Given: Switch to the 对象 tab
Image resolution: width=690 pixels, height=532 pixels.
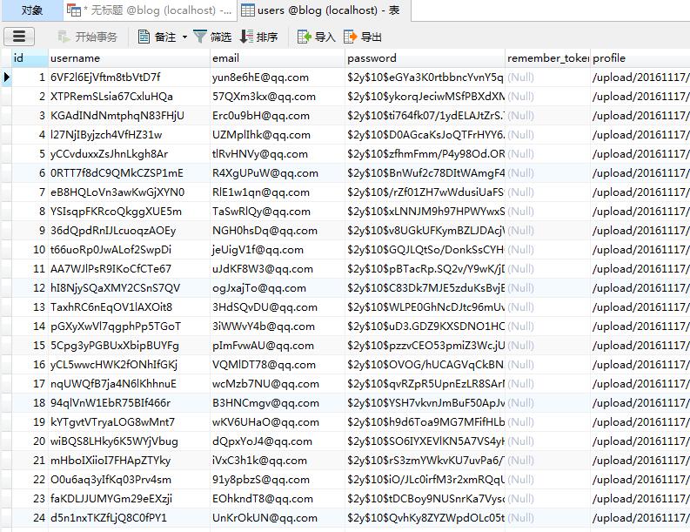Looking at the screenshot, I should click(x=31, y=10).
